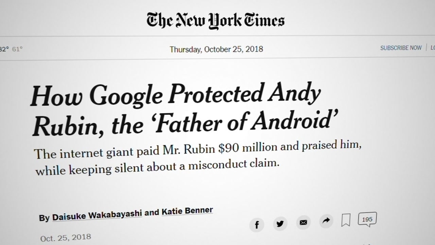Click the Oct. 25, 2018 article timestamp
The width and height of the screenshot is (435, 245).
coord(66,238)
